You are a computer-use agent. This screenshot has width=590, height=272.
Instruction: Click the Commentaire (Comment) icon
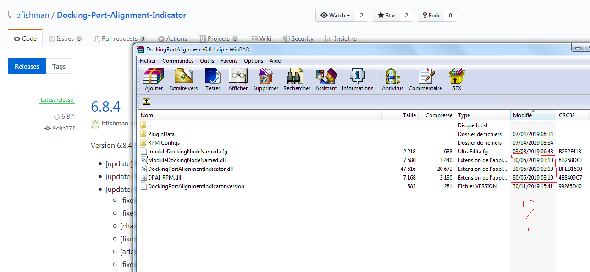(425, 79)
